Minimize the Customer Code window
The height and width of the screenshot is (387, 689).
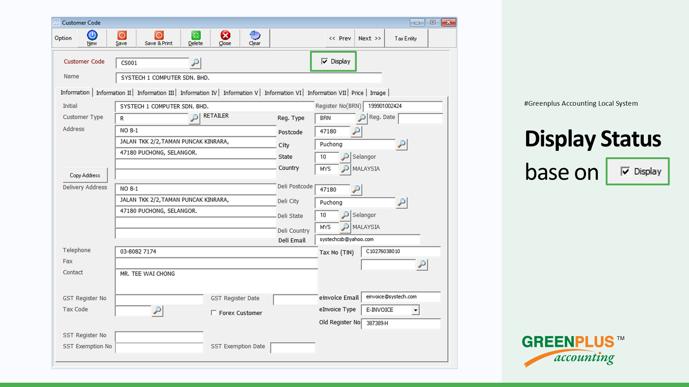coord(417,23)
